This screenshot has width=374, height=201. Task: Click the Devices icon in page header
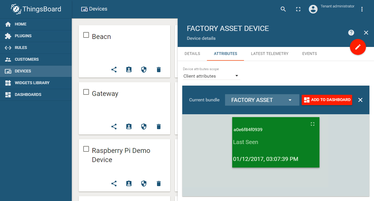[84, 9]
